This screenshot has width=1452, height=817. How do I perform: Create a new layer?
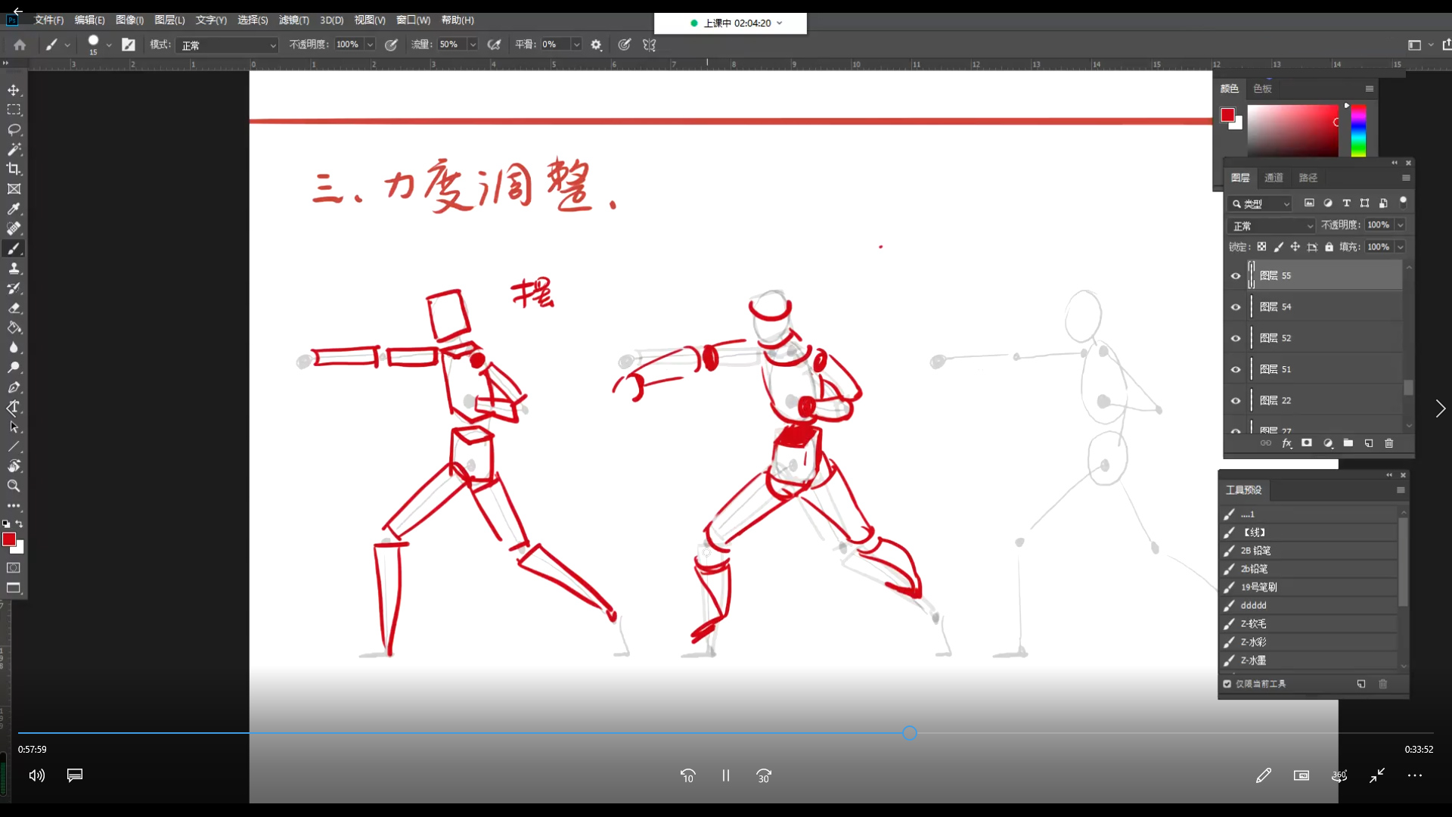(x=1369, y=443)
